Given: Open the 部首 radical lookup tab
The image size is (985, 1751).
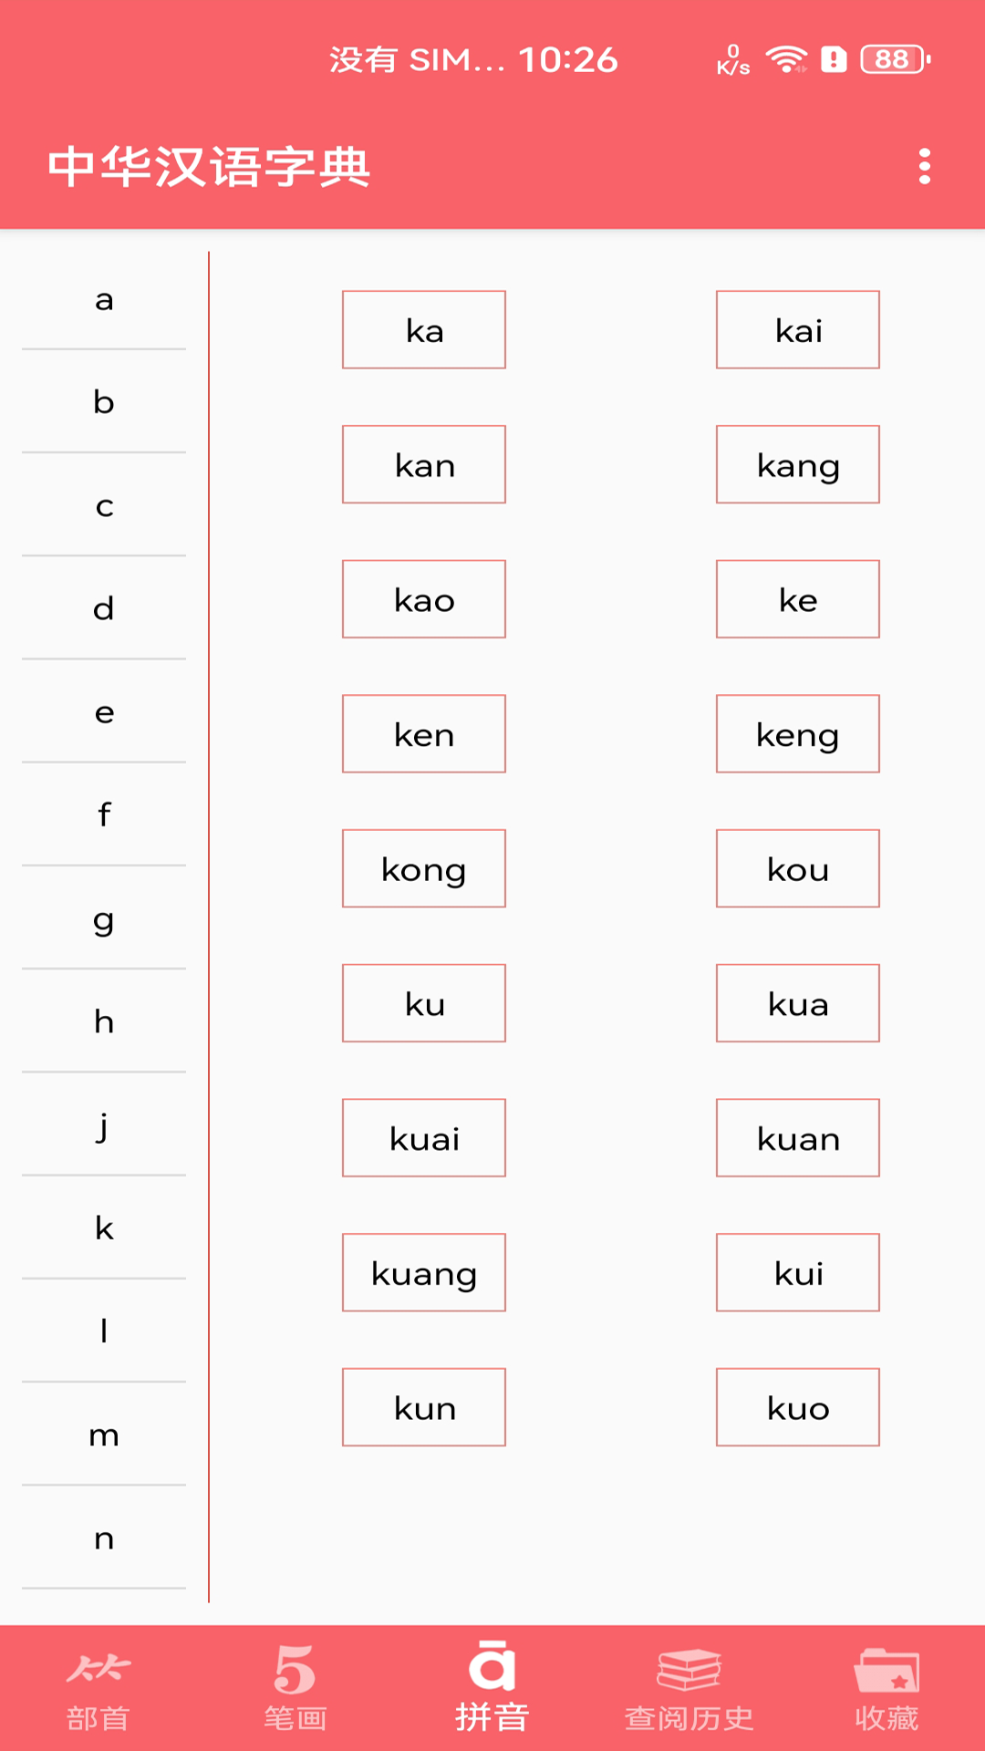Looking at the screenshot, I should pyautogui.click(x=98, y=1694).
